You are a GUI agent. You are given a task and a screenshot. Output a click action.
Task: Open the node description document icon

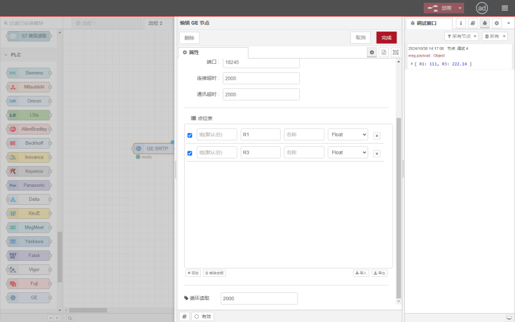pos(384,52)
